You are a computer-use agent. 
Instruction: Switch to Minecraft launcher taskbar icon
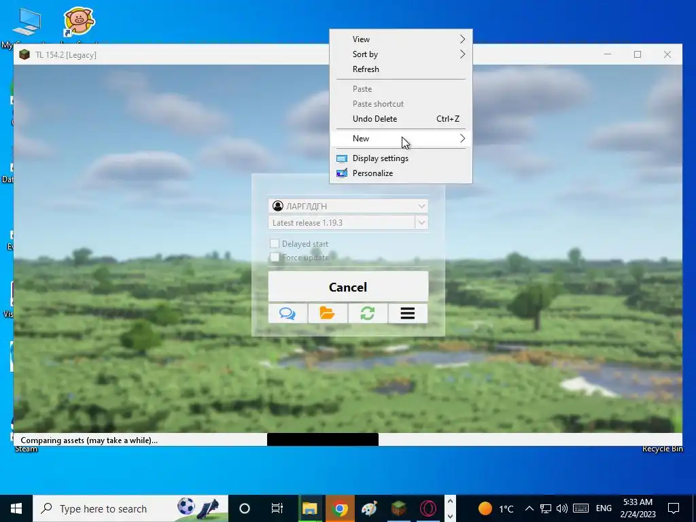398,508
